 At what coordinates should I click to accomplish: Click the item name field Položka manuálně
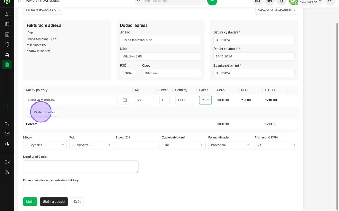pyautogui.click(x=72, y=100)
